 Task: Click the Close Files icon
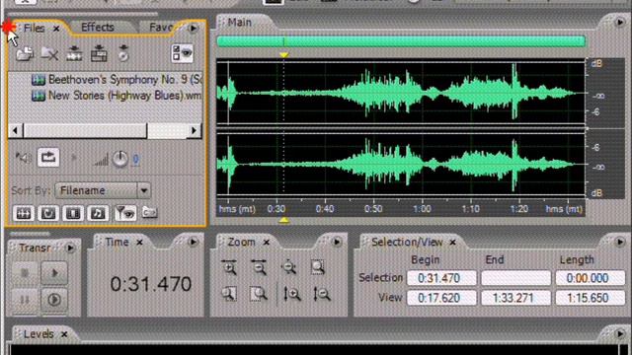(x=49, y=54)
